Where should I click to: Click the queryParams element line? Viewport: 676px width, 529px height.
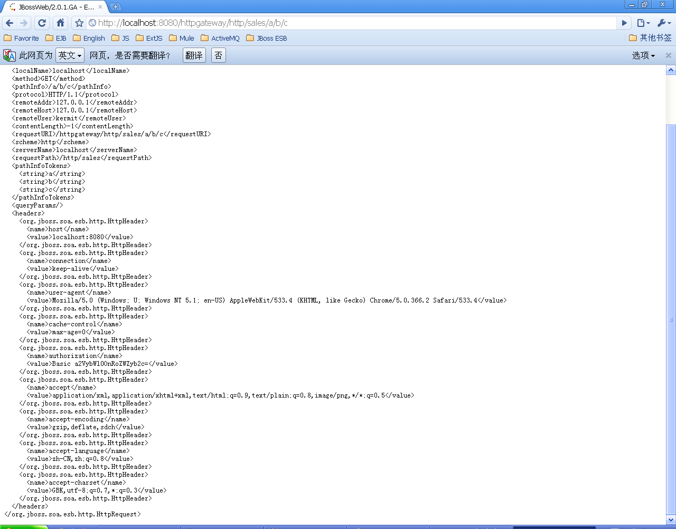37,205
